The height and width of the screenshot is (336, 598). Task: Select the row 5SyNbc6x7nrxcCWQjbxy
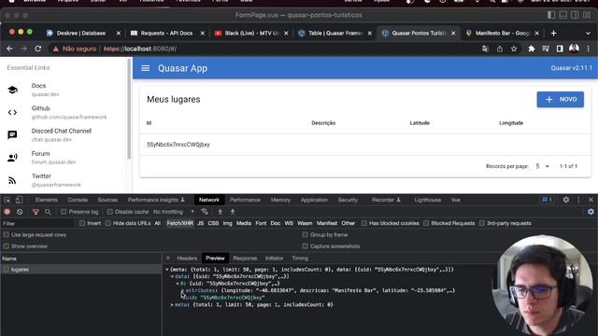(x=365, y=145)
